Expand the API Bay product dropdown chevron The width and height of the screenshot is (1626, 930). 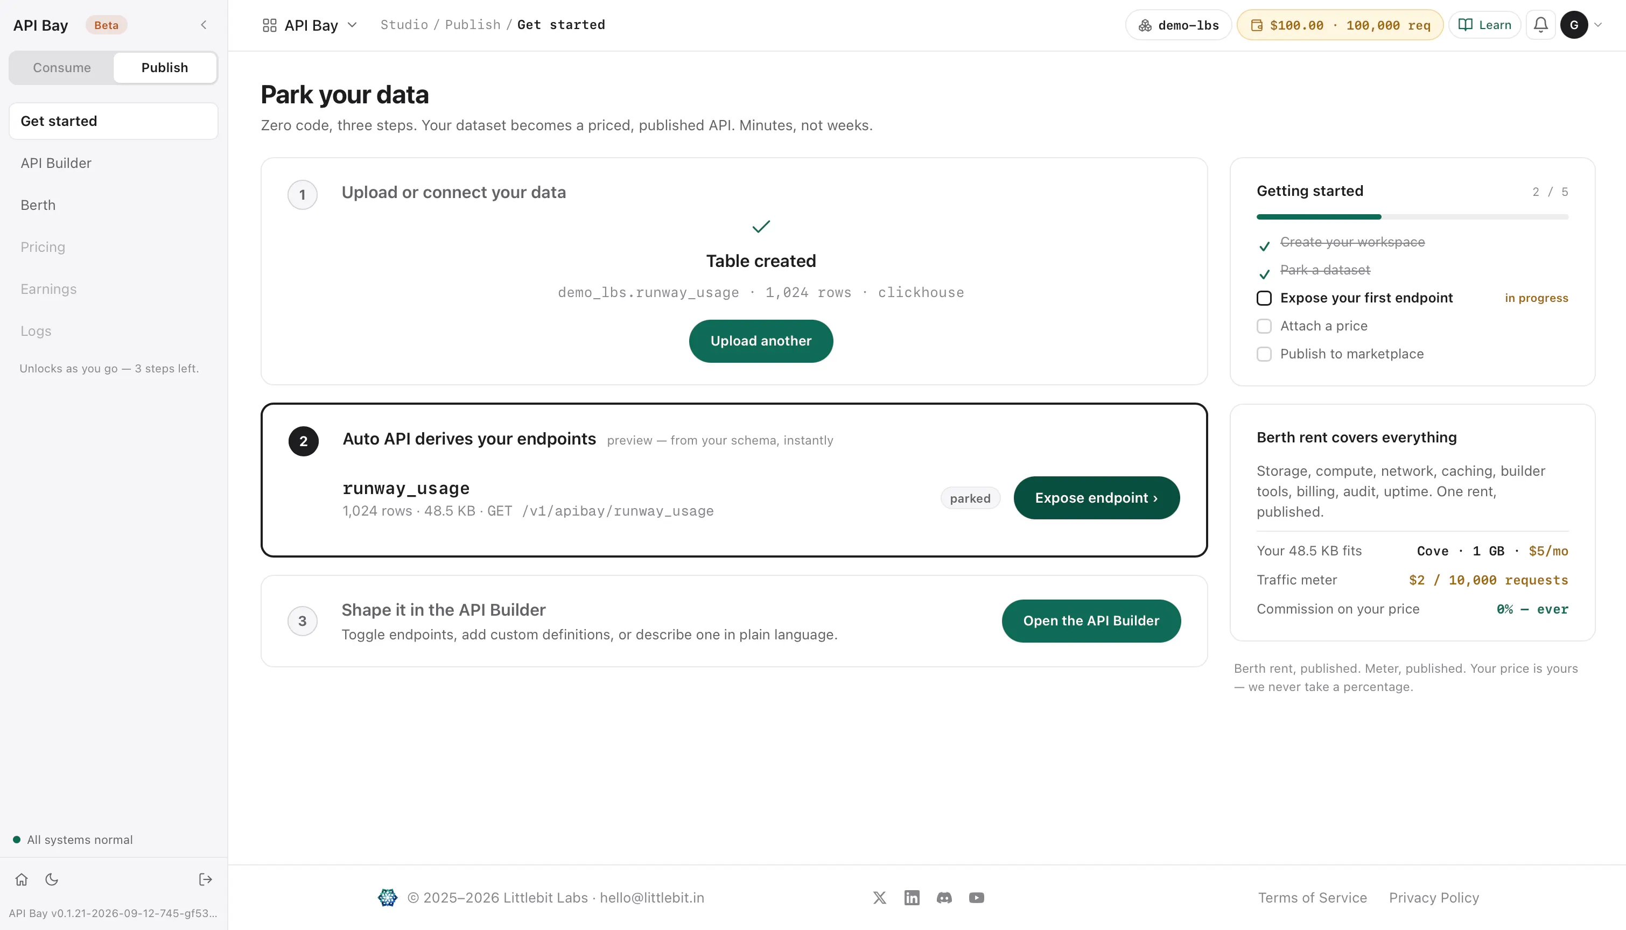[352, 25]
